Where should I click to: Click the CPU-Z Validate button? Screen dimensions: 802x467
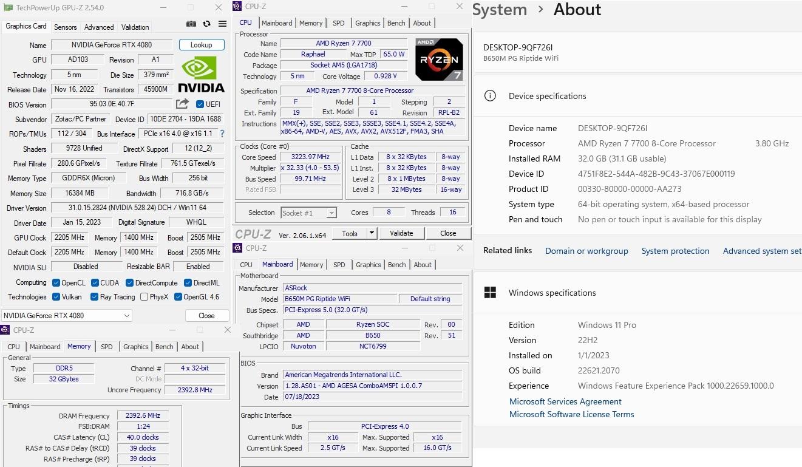pos(401,233)
